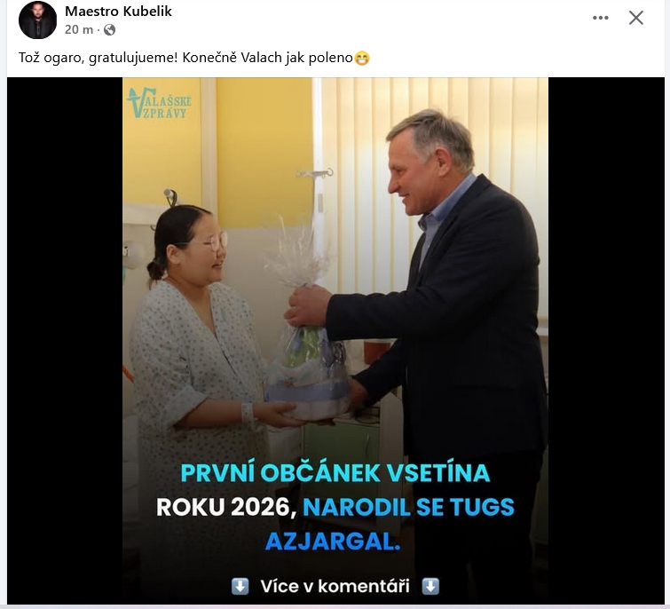Click the Maestro Kubelik name link
Viewport: 670px width, 609px height.
(118, 12)
